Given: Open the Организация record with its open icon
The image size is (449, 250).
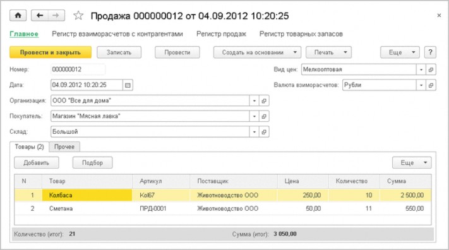Looking at the screenshot, I should (264, 100).
